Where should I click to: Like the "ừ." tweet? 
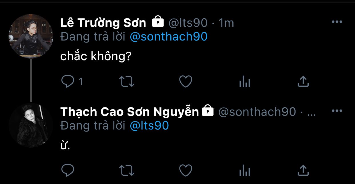(186, 171)
